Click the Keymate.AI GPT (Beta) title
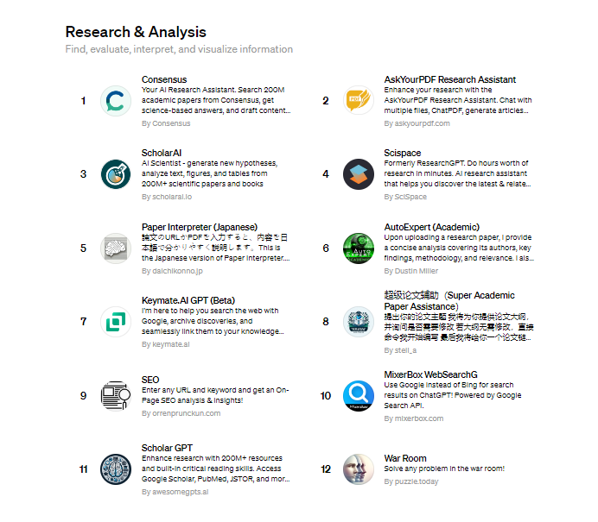598x522 pixels. point(188,300)
